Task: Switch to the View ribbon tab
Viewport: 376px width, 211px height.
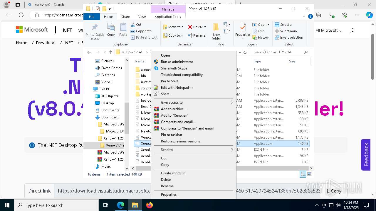Action: click(142, 17)
